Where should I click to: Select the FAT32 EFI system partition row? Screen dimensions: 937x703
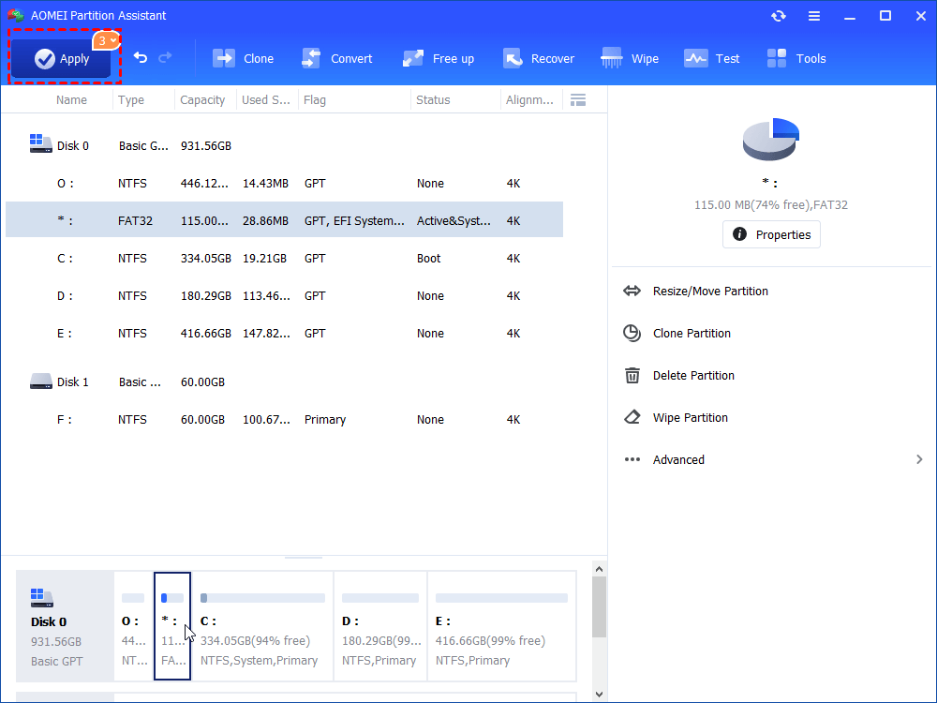click(285, 220)
